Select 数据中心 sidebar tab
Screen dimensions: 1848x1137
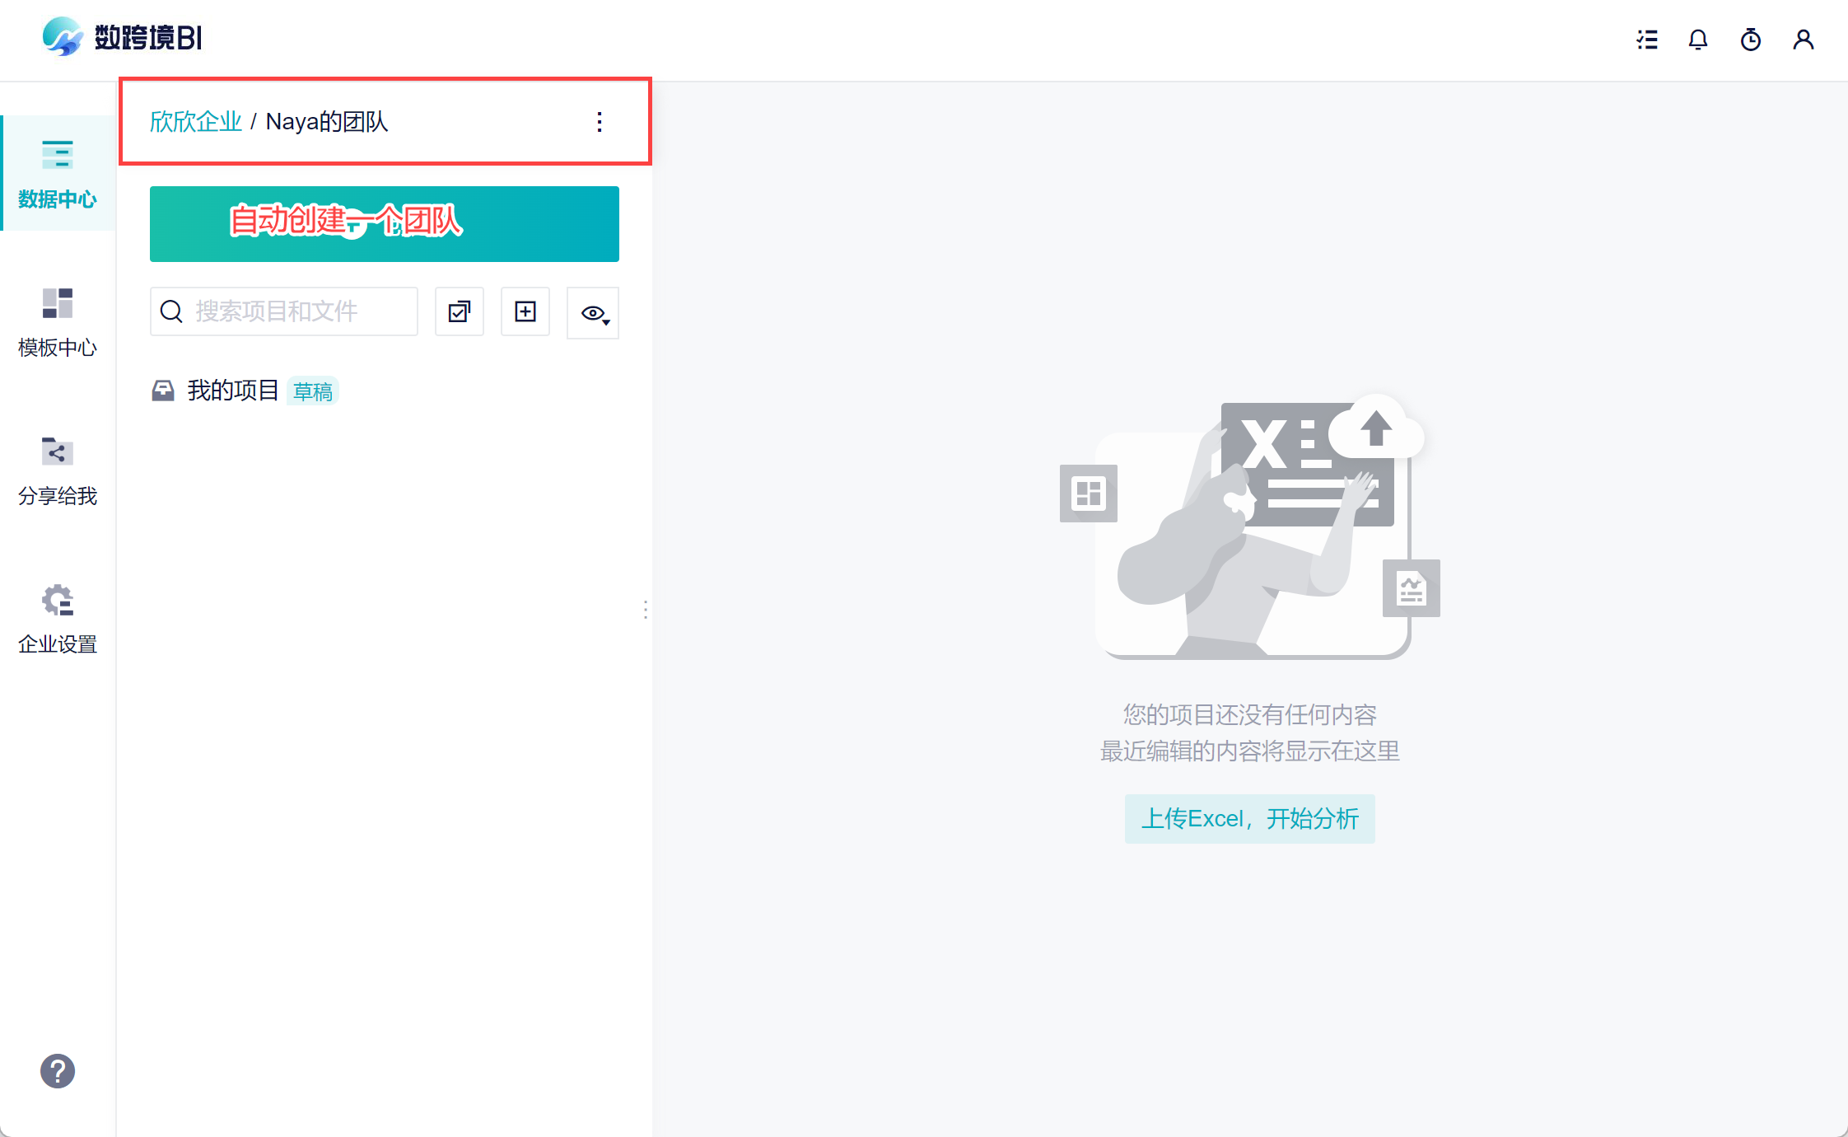pyautogui.click(x=58, y=174)
